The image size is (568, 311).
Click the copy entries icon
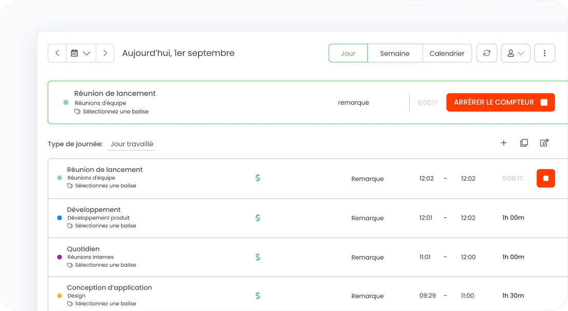(x=524, y=143)
